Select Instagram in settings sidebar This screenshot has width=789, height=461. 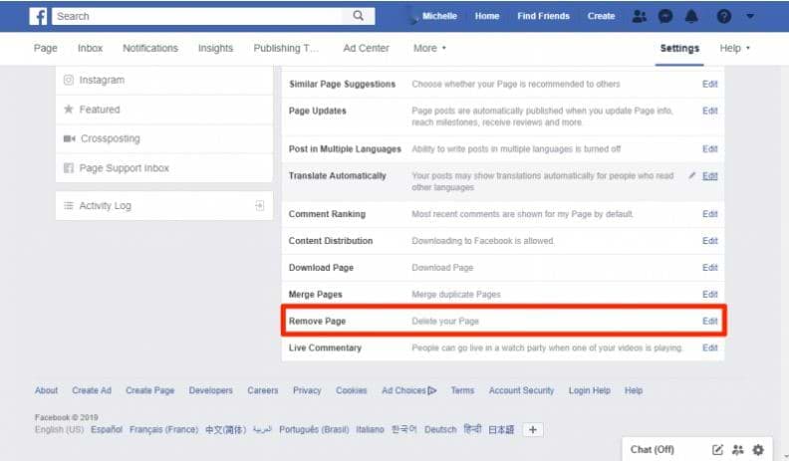tap(164, 80)
